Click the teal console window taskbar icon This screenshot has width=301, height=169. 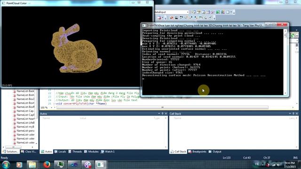pos(101,165)
